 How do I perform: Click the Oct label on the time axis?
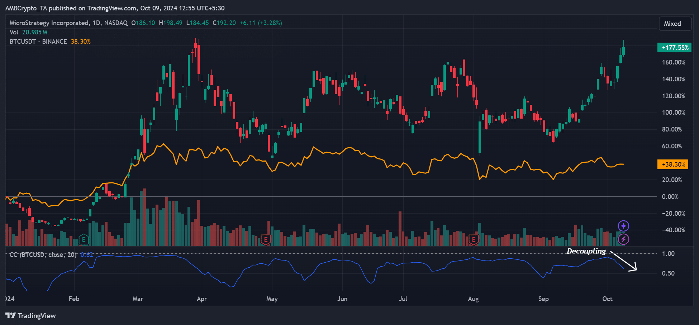click(x=607, y=299)
